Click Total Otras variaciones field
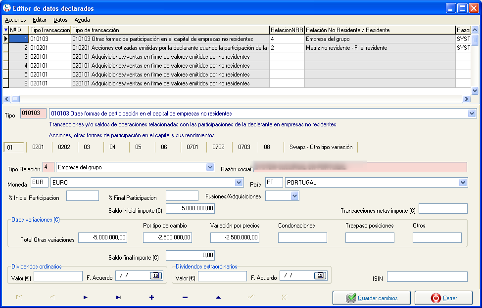 (102, 237)
